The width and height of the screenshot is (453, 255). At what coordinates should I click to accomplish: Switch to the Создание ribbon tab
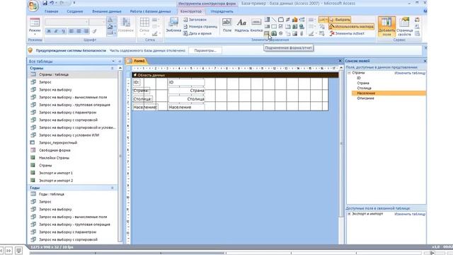point(75,11)
